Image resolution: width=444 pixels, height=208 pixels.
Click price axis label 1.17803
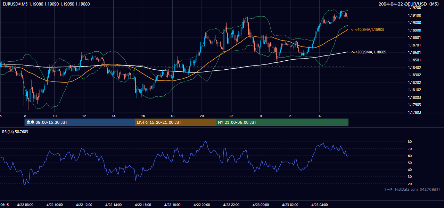coord(414,112)
